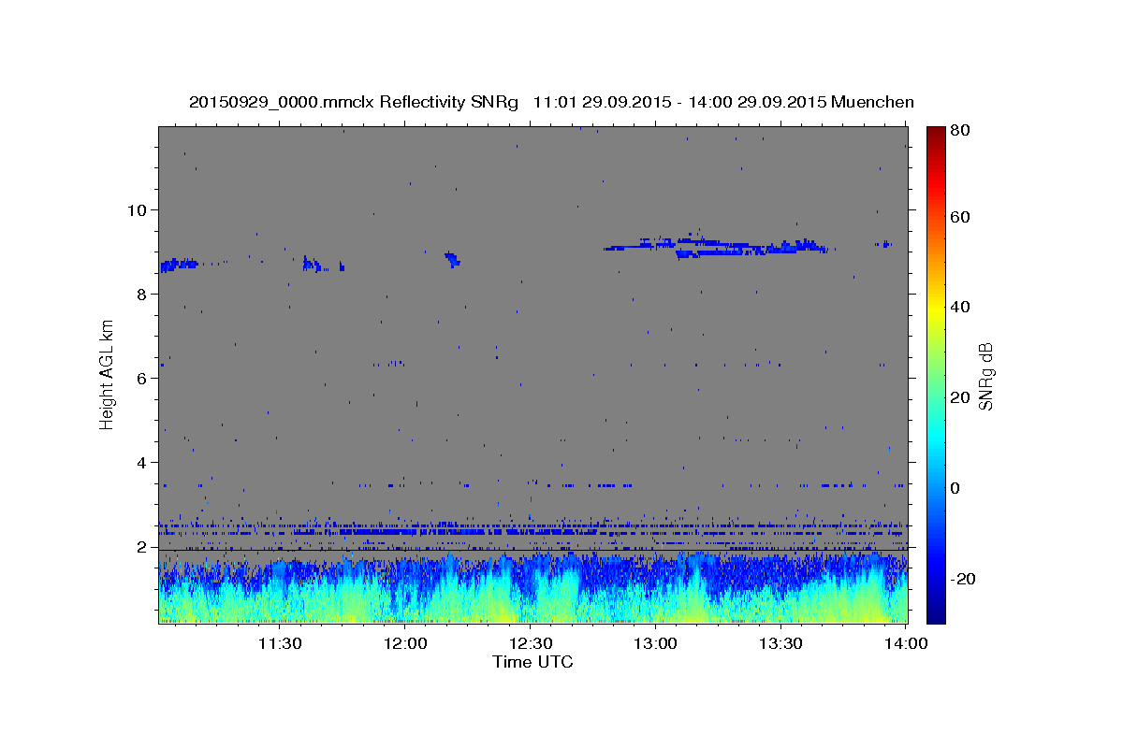Click the 'Time UTC' axis label

tap(532, 662)
